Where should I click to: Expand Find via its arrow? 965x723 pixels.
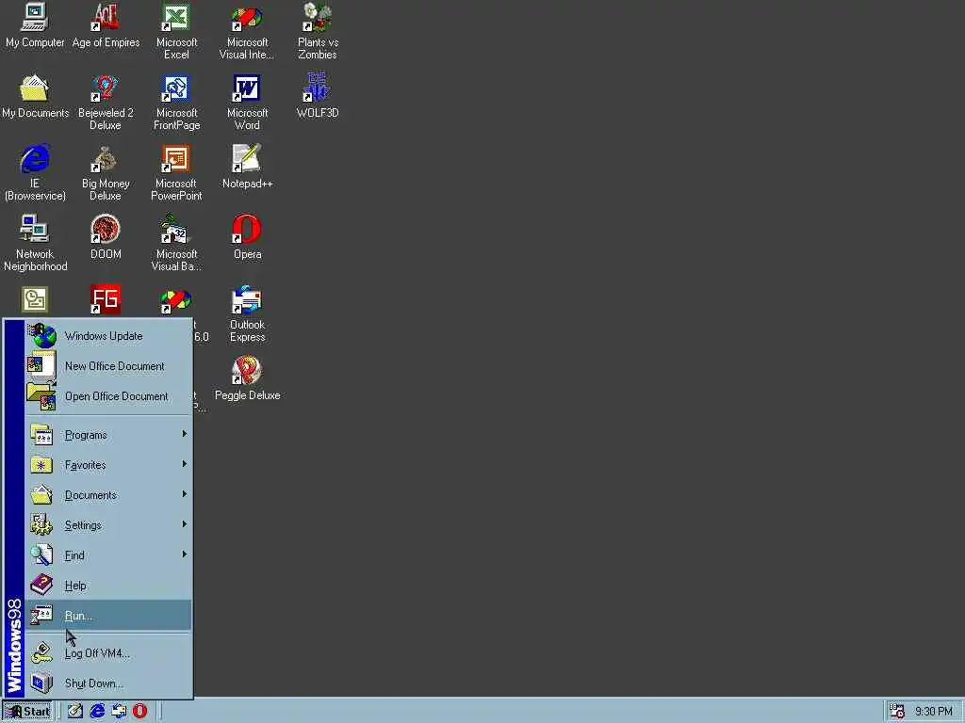click(x=184, y=554)
